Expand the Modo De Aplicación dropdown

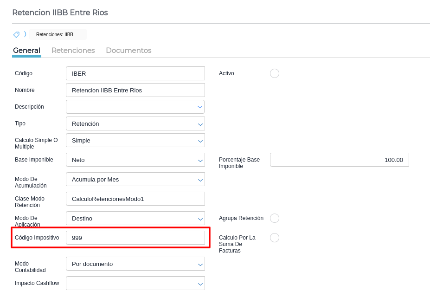point(135,218)
